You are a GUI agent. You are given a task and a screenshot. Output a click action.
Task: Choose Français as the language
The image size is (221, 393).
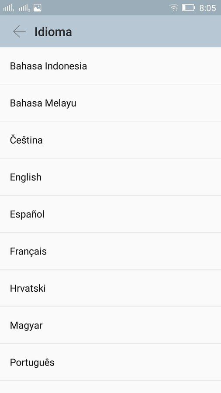[110, 251]
